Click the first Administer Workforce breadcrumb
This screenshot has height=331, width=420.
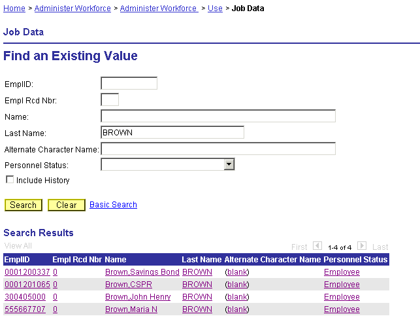(x=73, y=9)
